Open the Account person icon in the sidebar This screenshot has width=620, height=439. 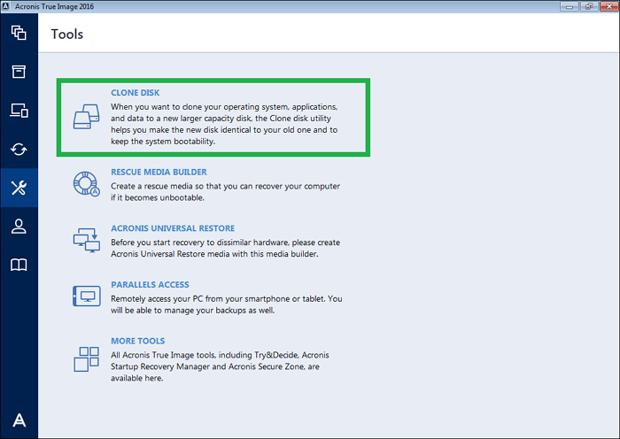coord(19,226)
